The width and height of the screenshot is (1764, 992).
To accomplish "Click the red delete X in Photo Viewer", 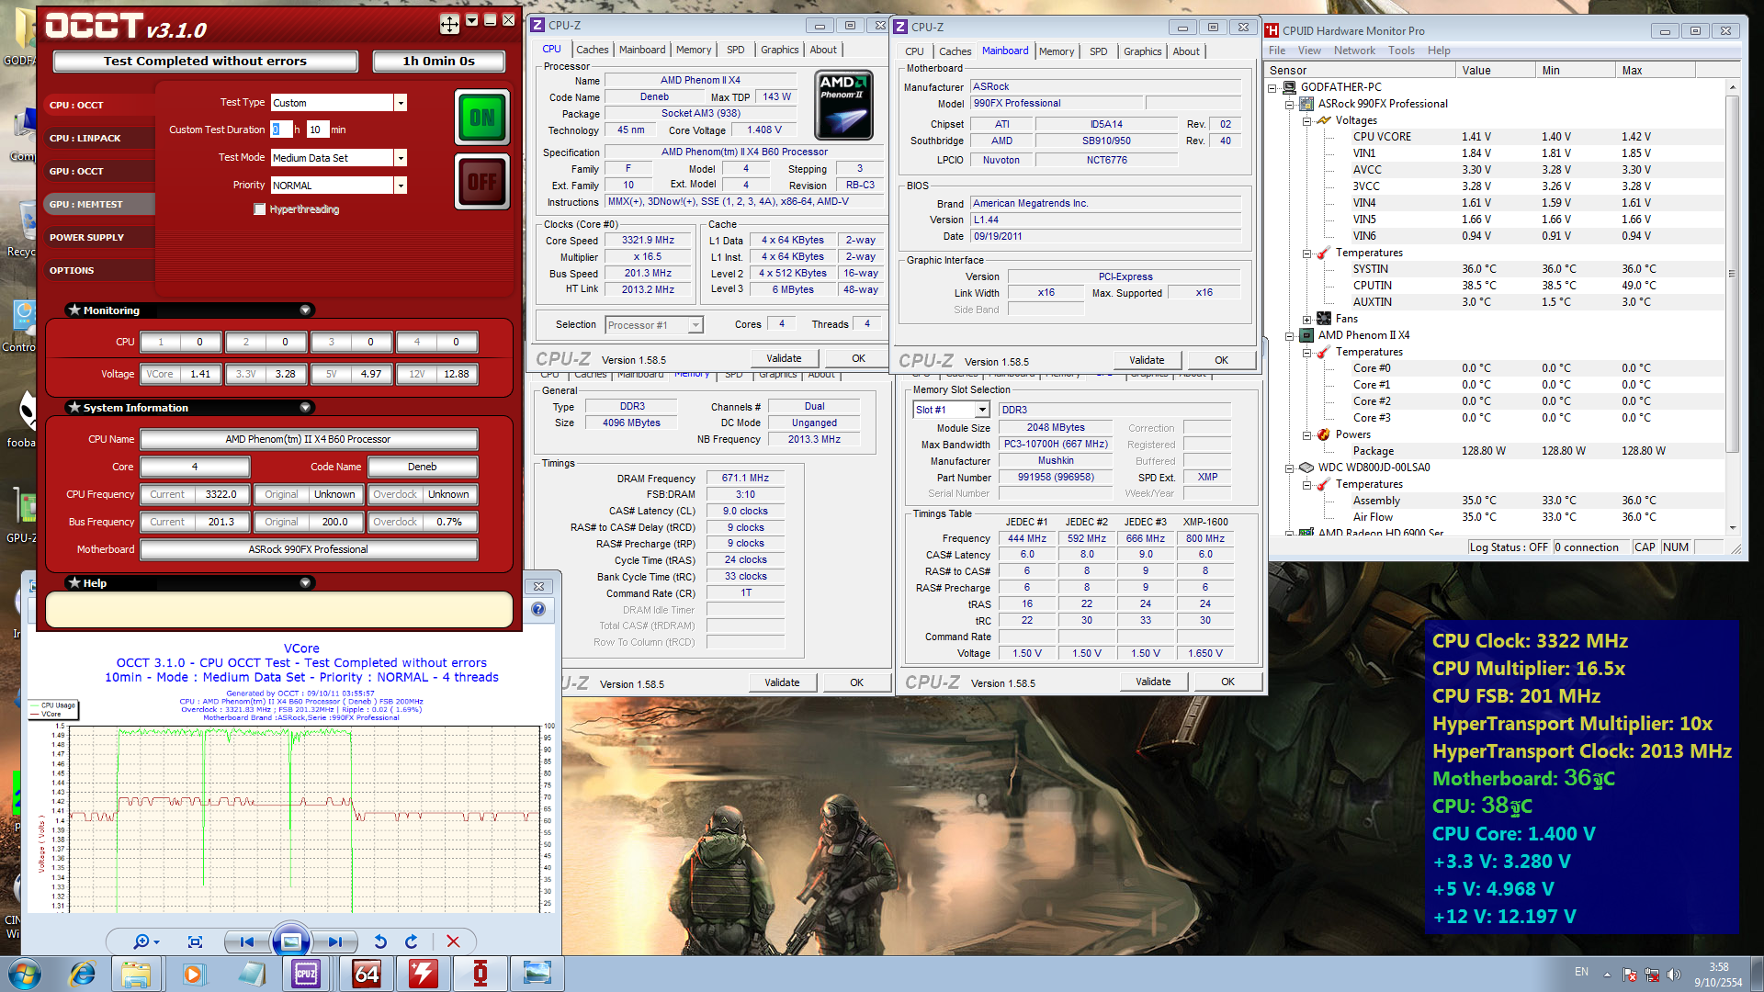I will coord(453,941).
